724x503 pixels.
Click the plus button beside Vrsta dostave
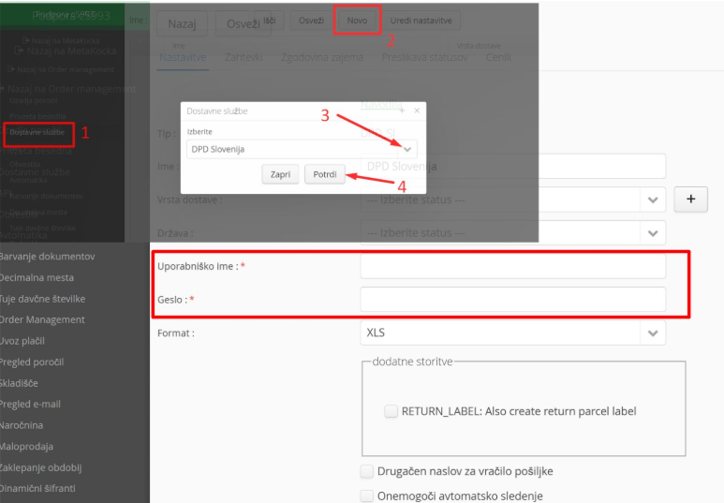pos(691,200)
